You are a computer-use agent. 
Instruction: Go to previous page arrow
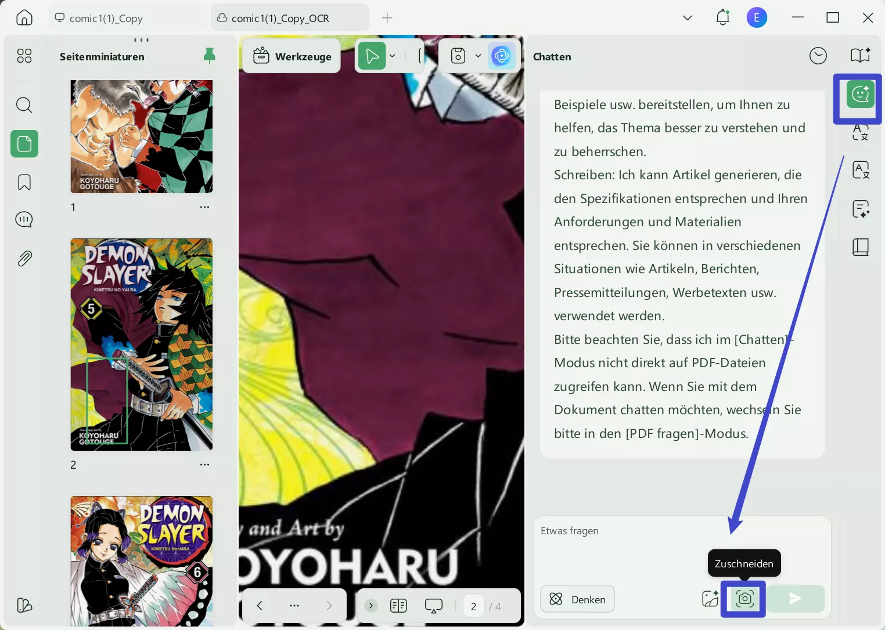[260, 606]
